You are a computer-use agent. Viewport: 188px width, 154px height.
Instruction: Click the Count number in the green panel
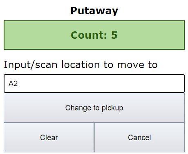[114, 35]
